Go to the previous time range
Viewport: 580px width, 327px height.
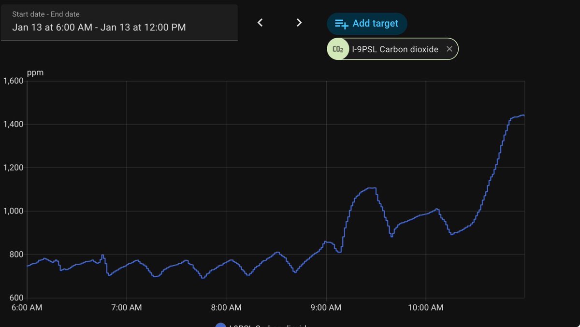pos(260,23)
